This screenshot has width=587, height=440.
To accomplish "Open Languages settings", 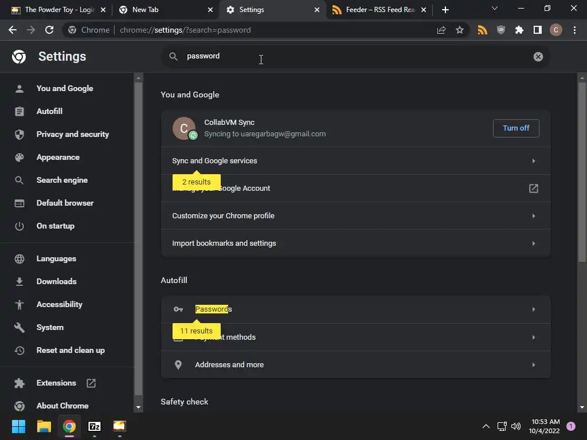I will 56,258.
